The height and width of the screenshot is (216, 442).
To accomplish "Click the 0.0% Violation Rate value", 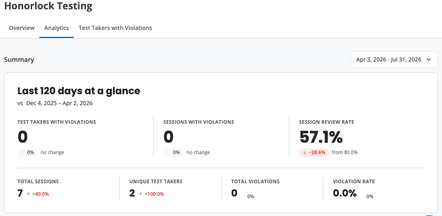I will point(345,193).
